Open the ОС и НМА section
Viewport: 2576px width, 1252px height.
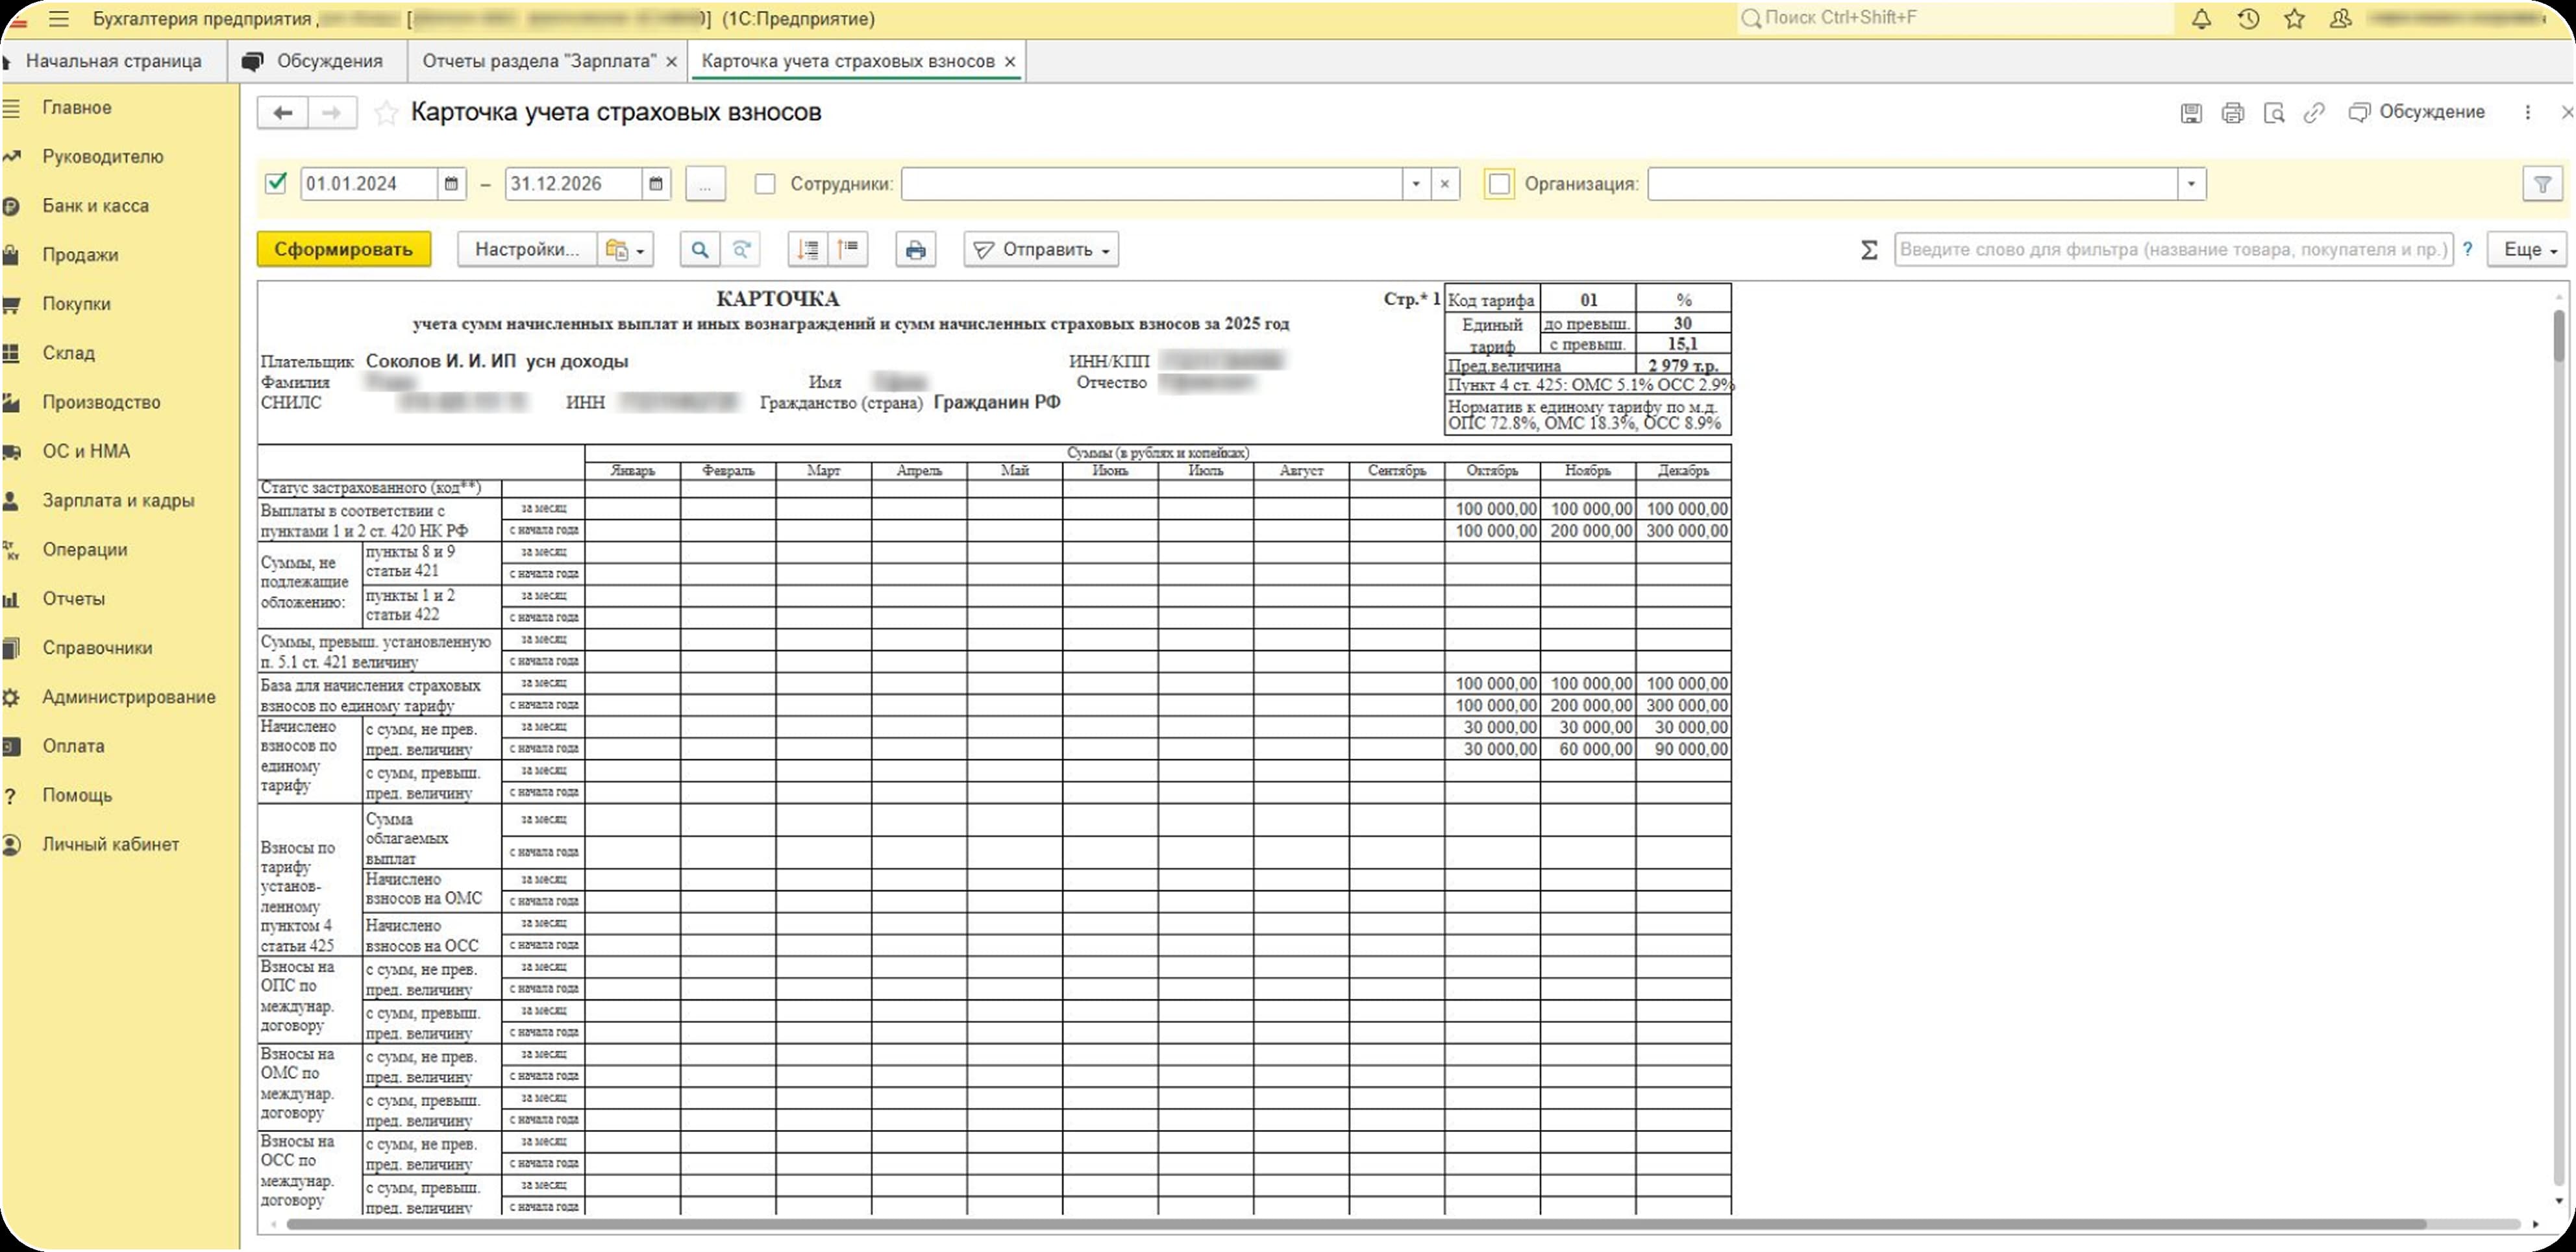(x=86, y=451)
